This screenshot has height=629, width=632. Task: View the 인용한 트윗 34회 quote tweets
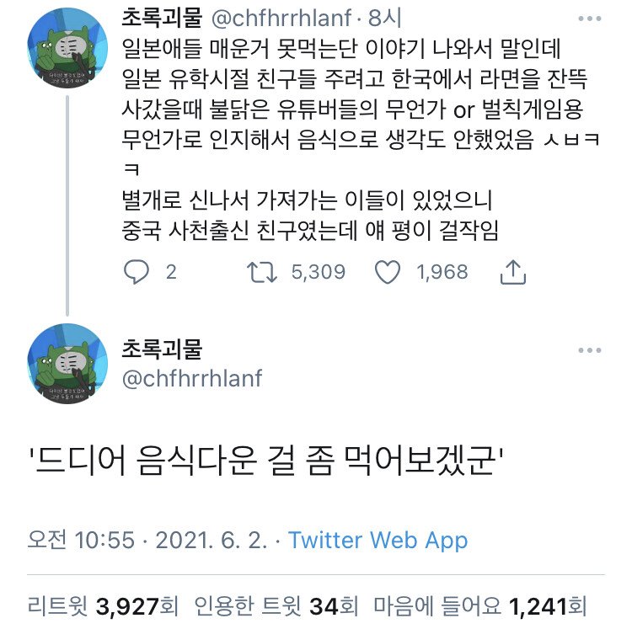(x=276, y=606)
